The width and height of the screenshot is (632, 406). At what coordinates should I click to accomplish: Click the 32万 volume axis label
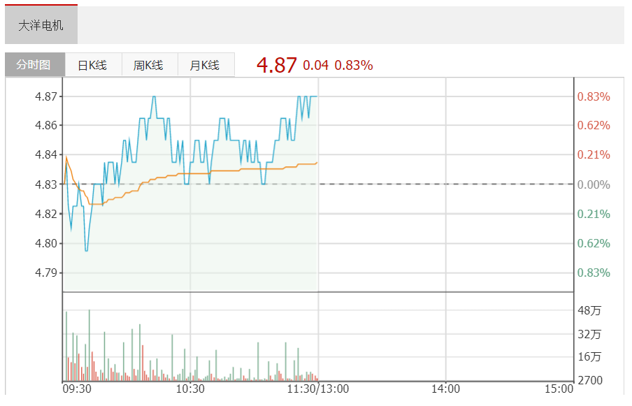(589, 334)
